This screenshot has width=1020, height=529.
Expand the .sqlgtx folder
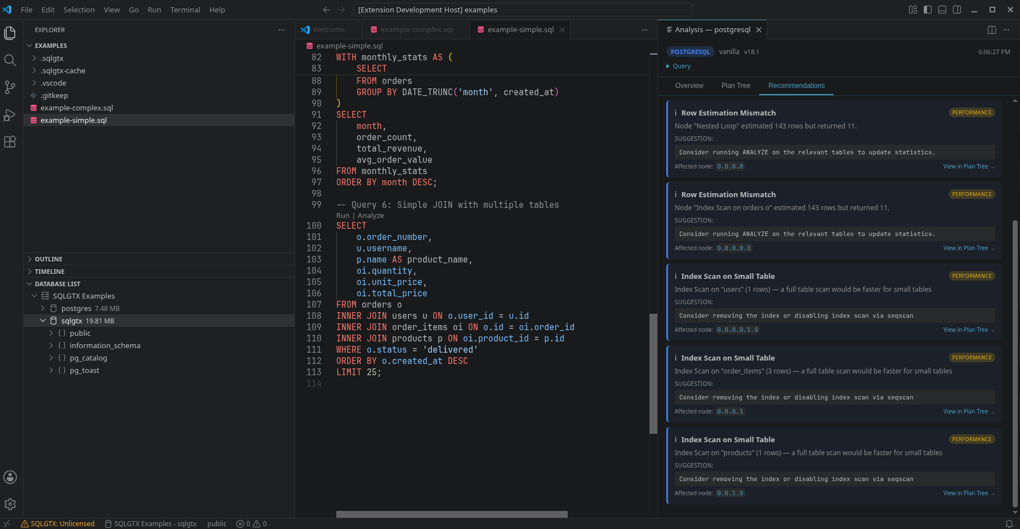pos(34,58)
